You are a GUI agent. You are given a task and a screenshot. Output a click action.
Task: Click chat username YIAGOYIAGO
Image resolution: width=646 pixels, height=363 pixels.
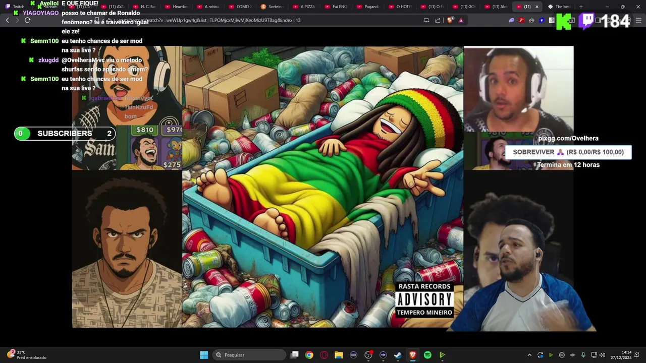pyautogui.click(x=40, y=13)
